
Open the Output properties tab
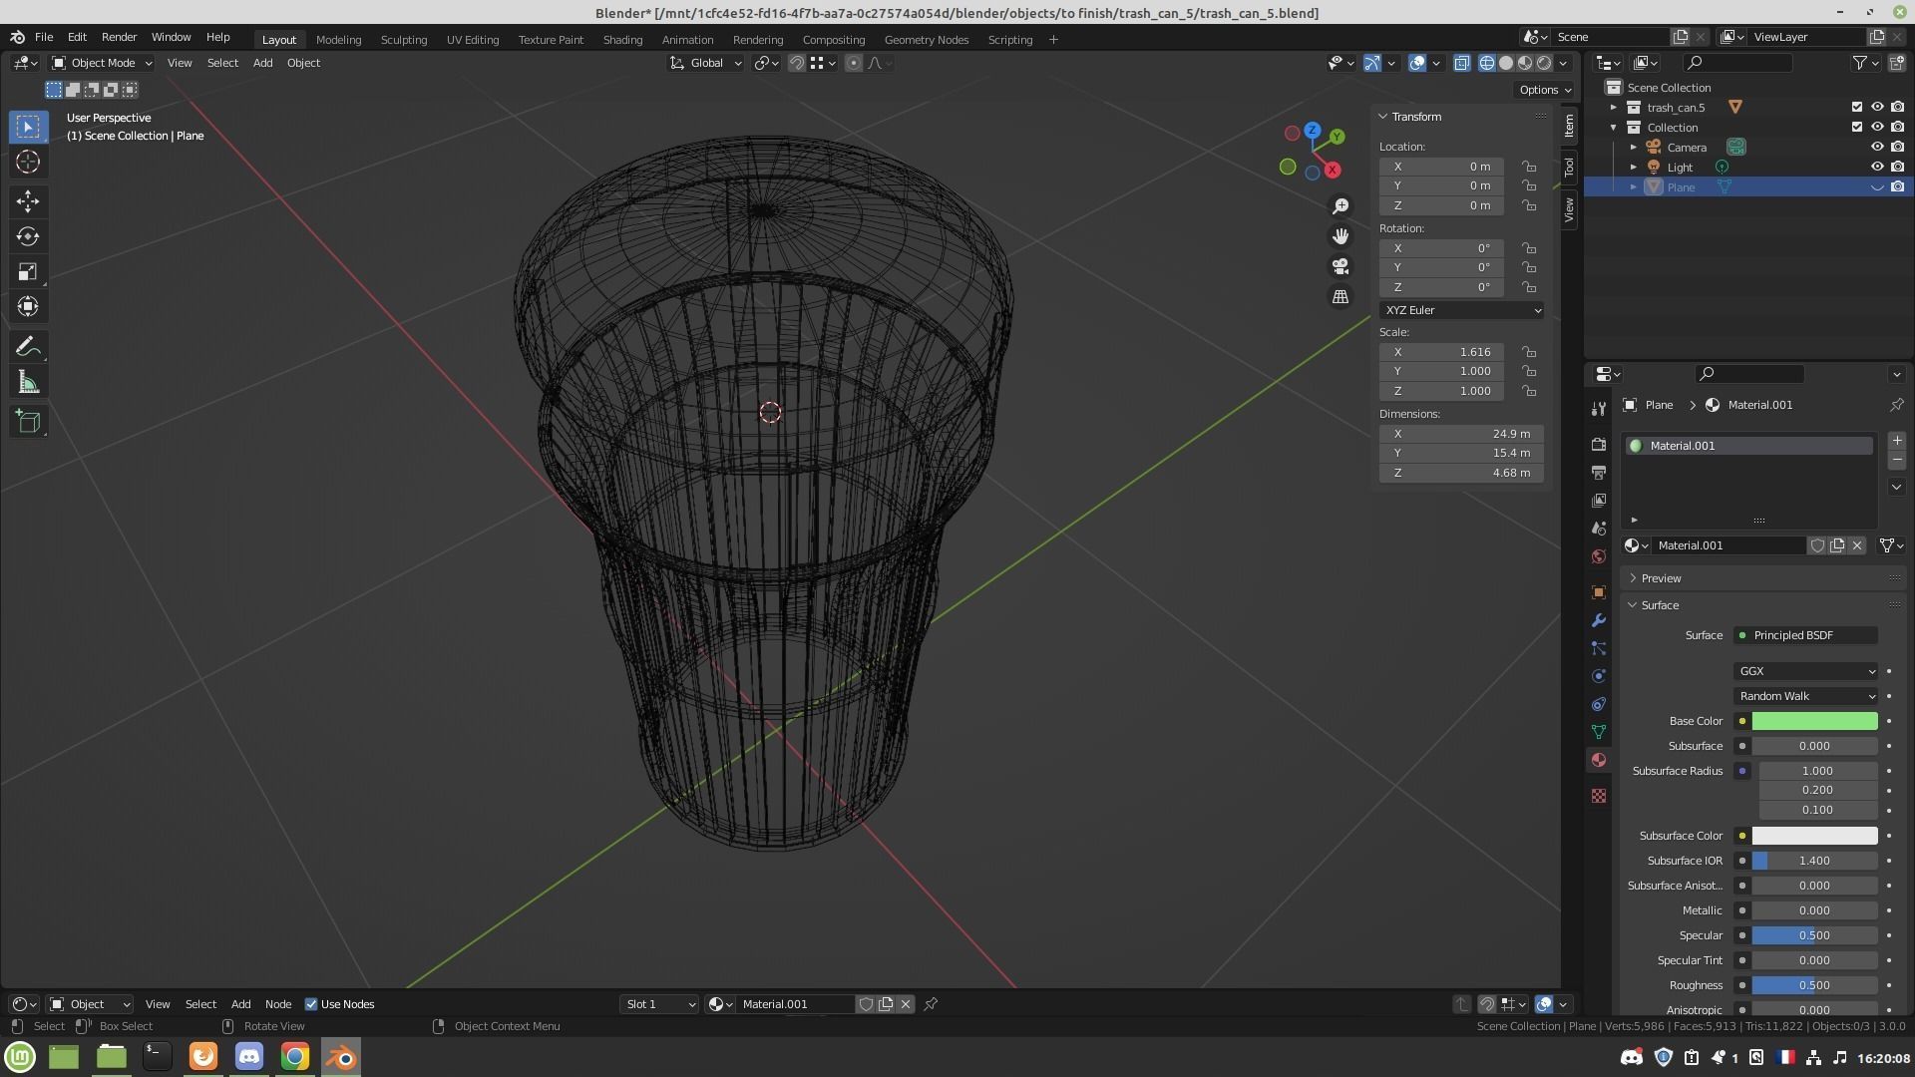[1599, 472]
